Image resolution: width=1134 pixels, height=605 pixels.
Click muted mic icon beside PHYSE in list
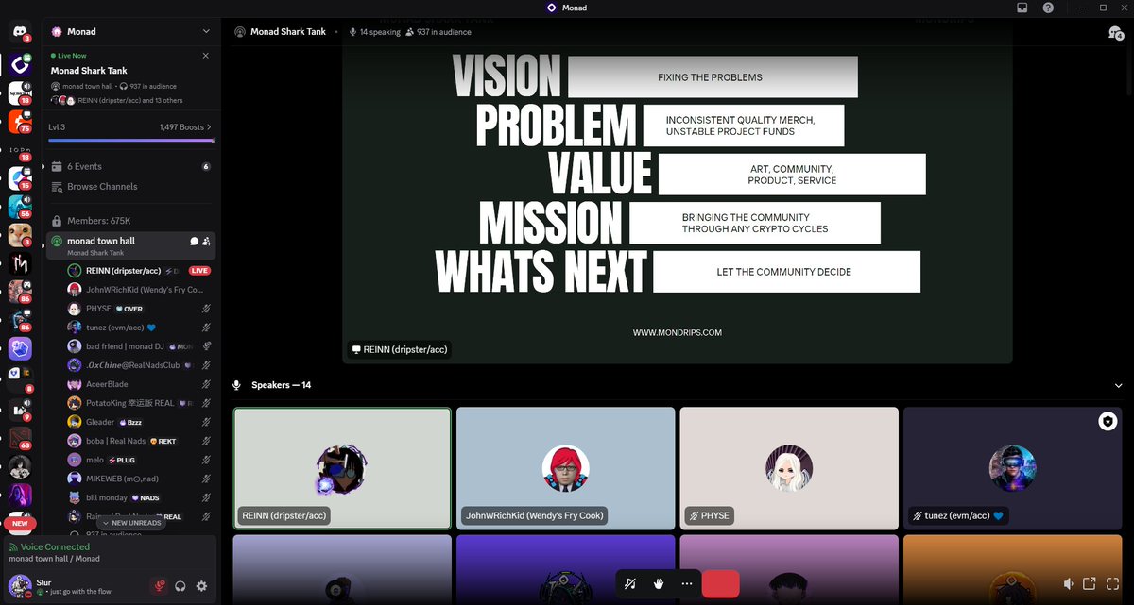click(x=206, y=309)
